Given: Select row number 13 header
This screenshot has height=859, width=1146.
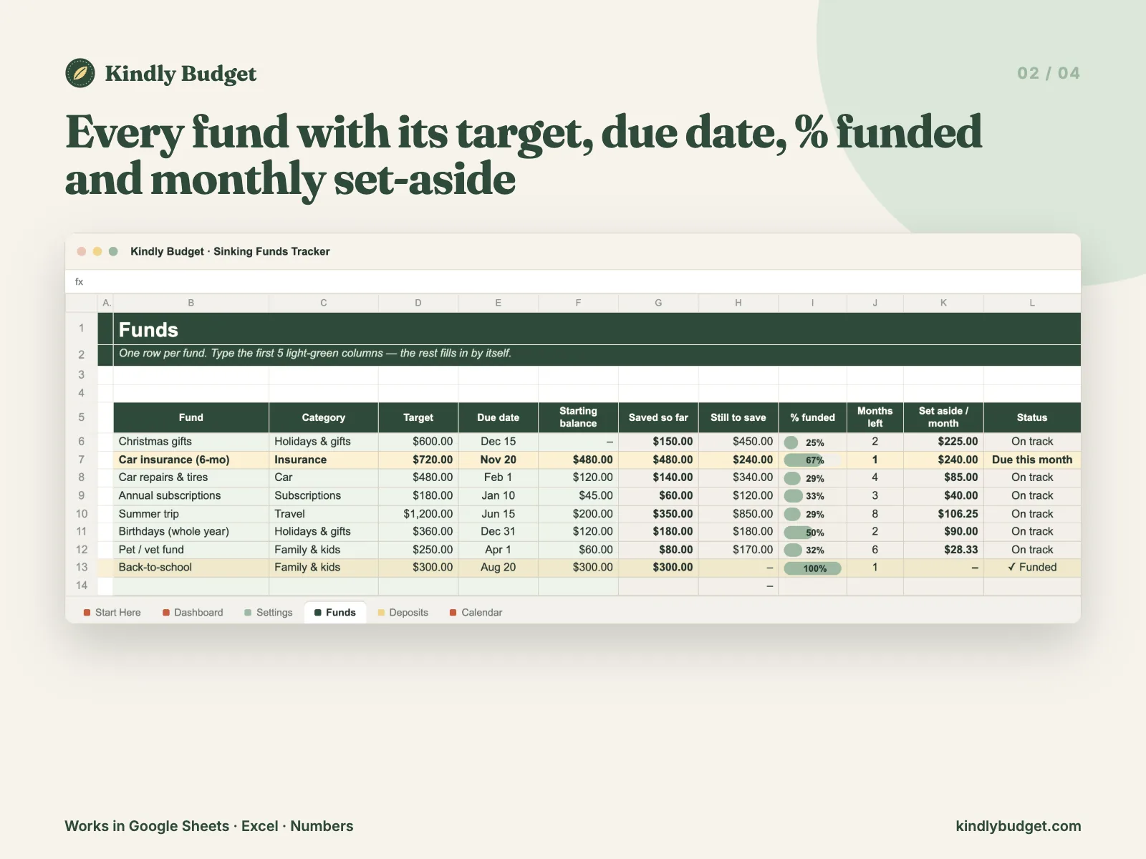Looking at the screenshot, I should click(x=82, y=567).
